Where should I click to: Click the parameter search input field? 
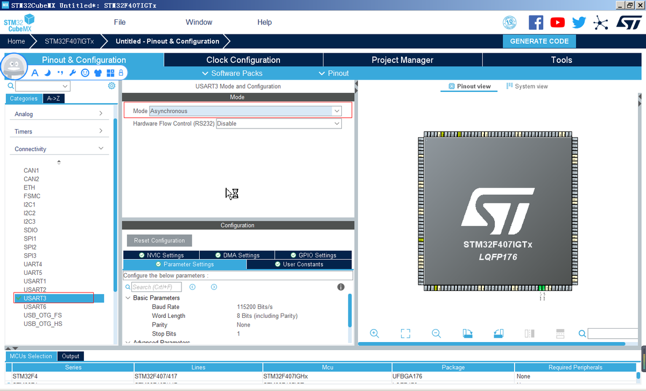tap(156, 287)
